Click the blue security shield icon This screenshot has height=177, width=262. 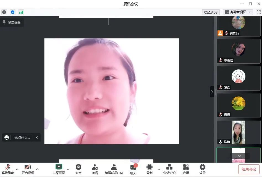12,12
